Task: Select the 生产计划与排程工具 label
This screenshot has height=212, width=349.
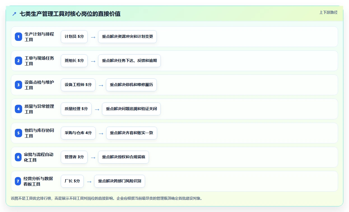Action: 39,37
